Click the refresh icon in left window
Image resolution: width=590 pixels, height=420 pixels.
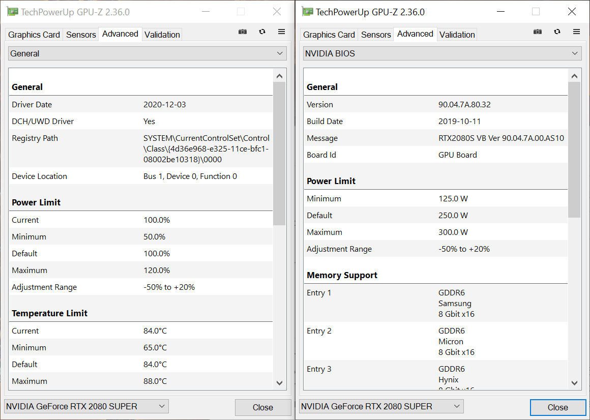point(262,32)
